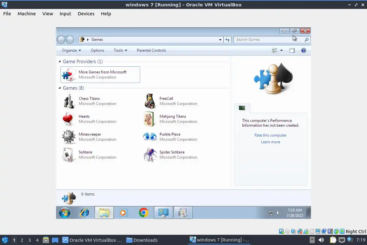
Task: Click VirtualBox USB status indicator
Action: click(x=306, y=231)
